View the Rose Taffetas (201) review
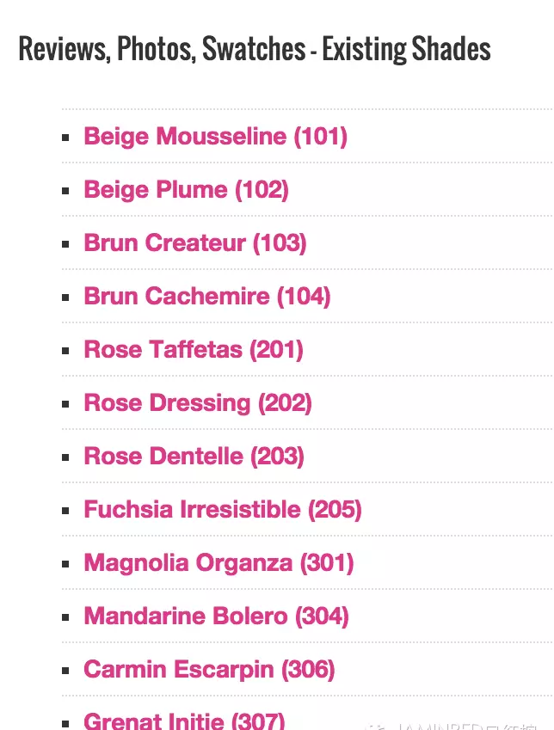554x730 pixels. [x=194, y=350]
